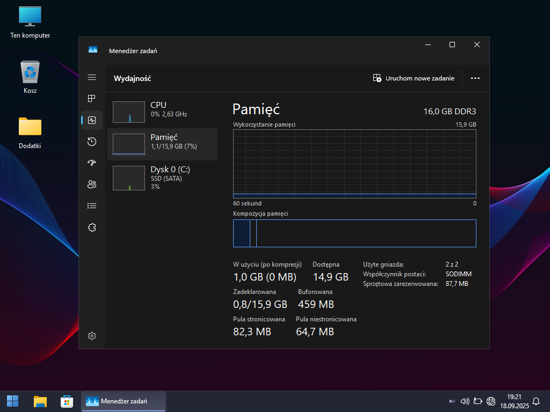Open Services puzzle-piece icon

[x=92, y=227]
